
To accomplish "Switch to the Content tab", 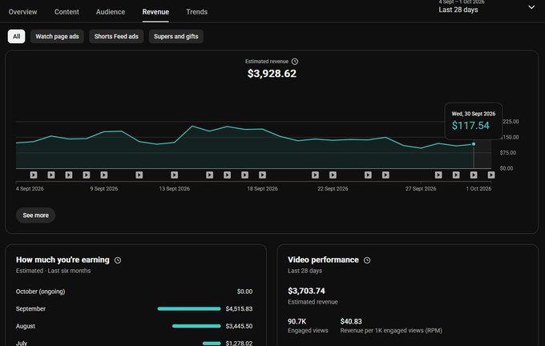I will (67, 12).
